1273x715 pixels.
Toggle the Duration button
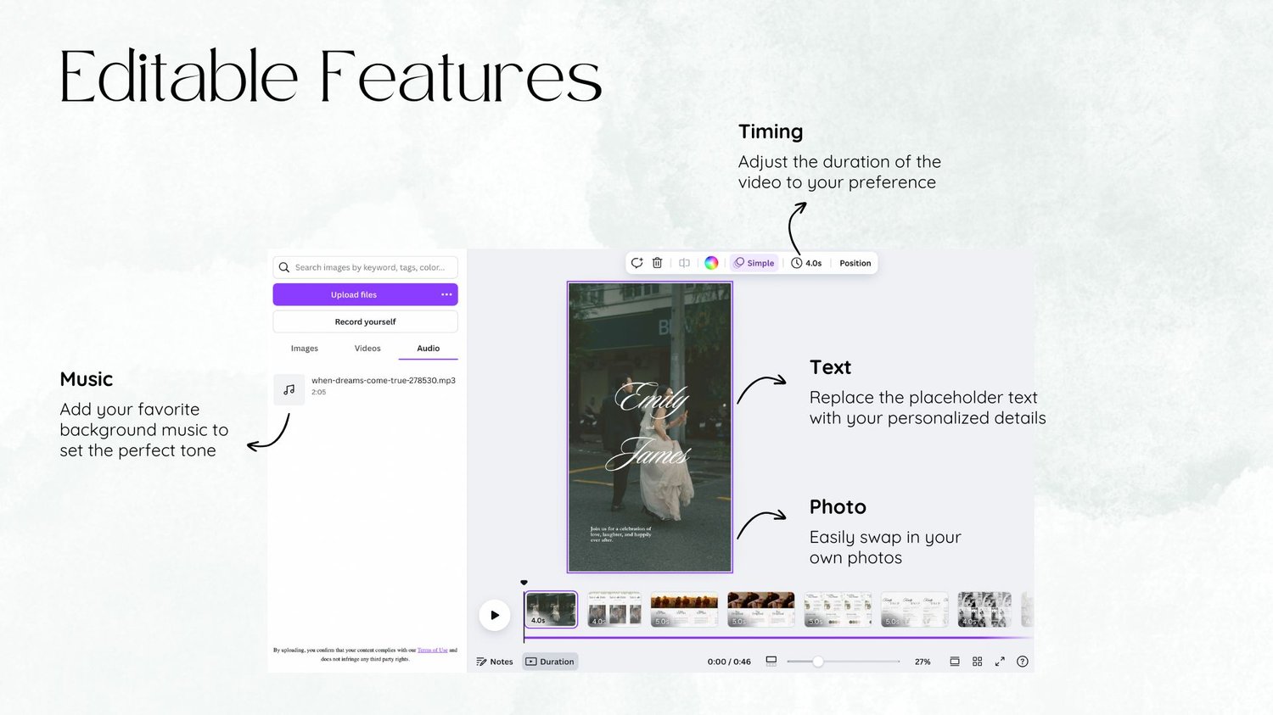tap(550, 662)
